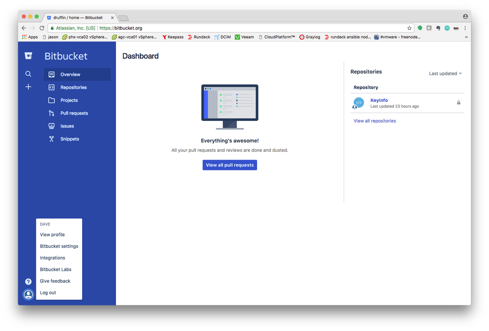Screen dimensions: 489x331
Task: Open Repositories from sidebar navigation
Action: [77, 87]
